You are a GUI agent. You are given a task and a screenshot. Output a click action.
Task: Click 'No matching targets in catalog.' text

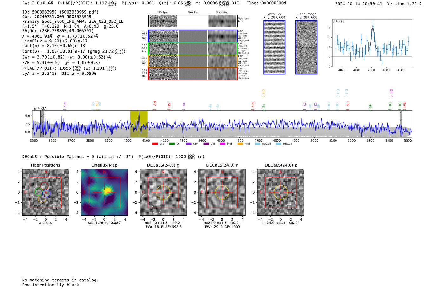60,280
